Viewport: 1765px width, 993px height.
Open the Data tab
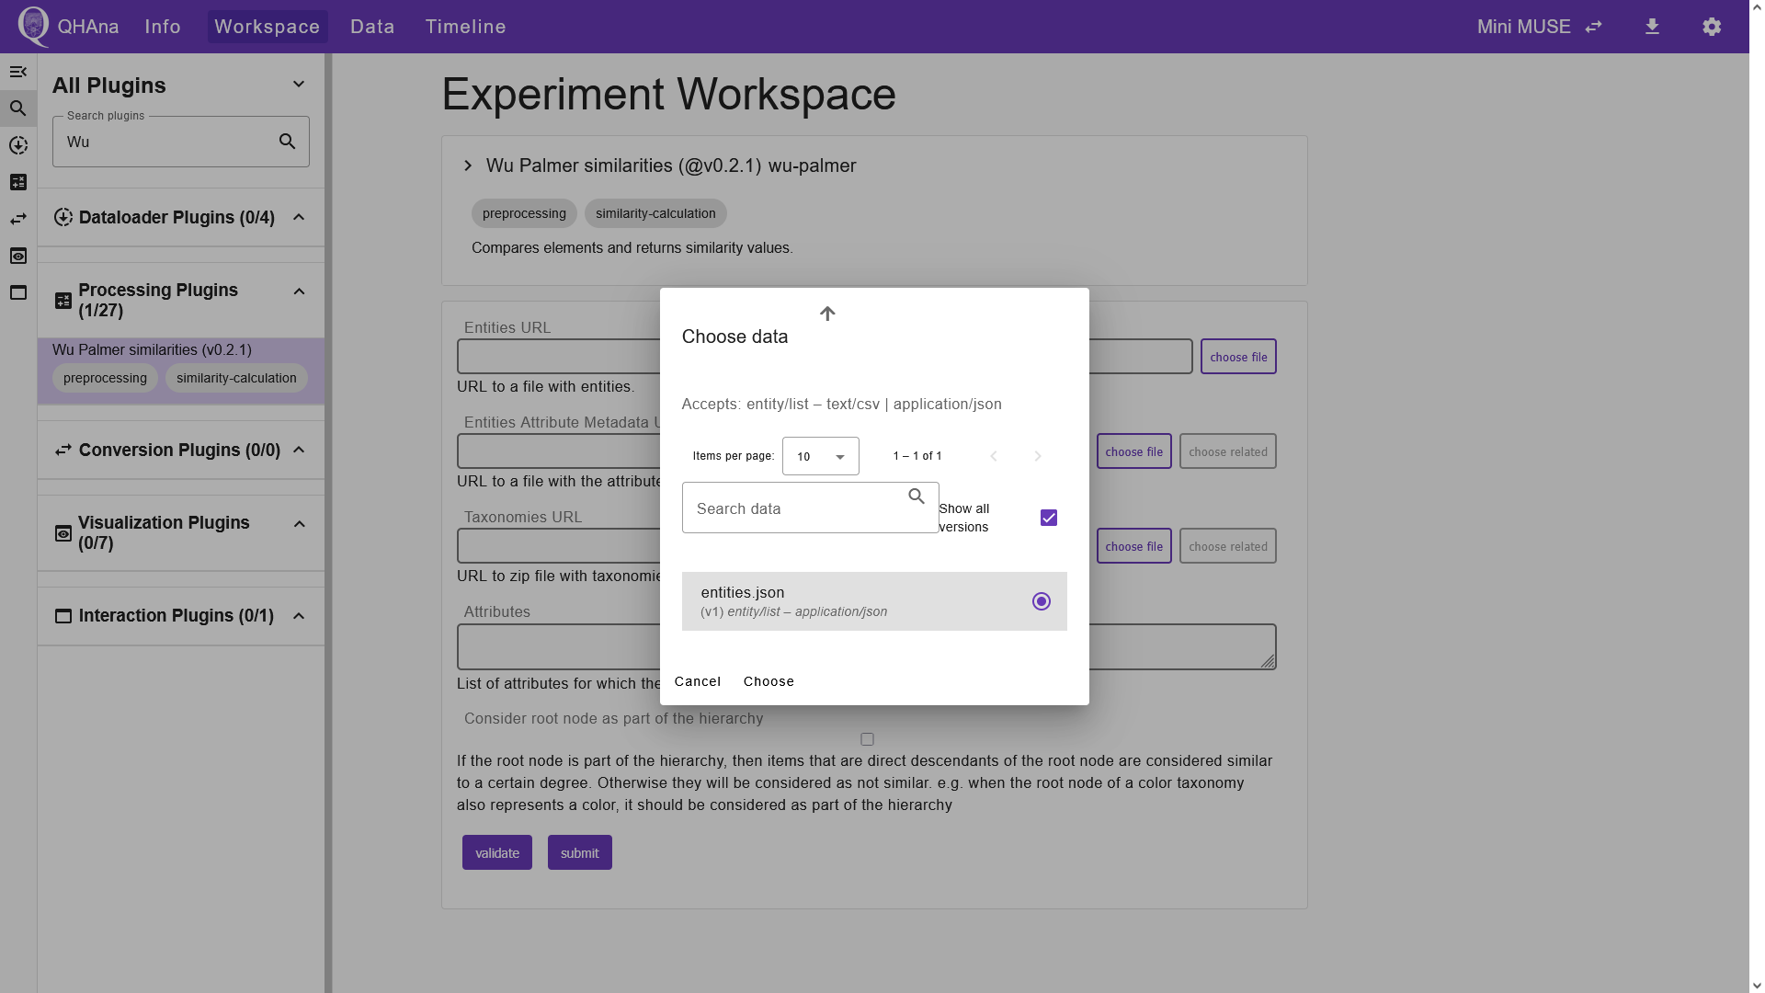coord(372,27)
